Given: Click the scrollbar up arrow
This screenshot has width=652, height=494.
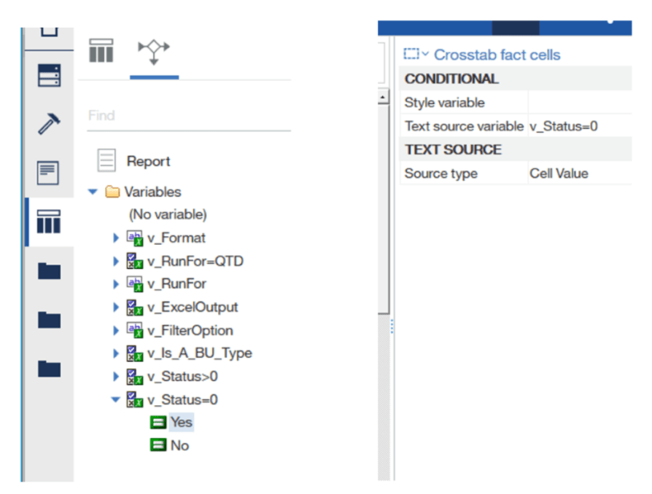Looking at the screenshot, I should point(383,97).
